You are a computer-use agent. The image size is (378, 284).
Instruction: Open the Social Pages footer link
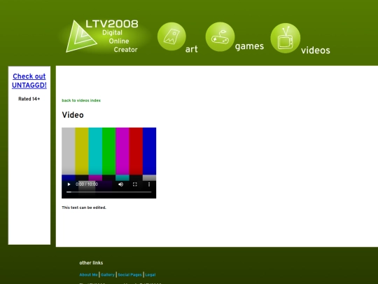click(129, 275)
